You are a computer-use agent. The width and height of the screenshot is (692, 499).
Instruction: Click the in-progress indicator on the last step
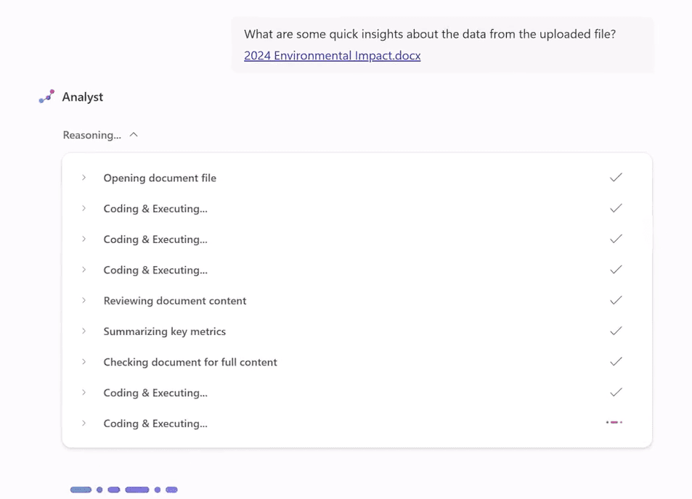(x=614, y=422)
